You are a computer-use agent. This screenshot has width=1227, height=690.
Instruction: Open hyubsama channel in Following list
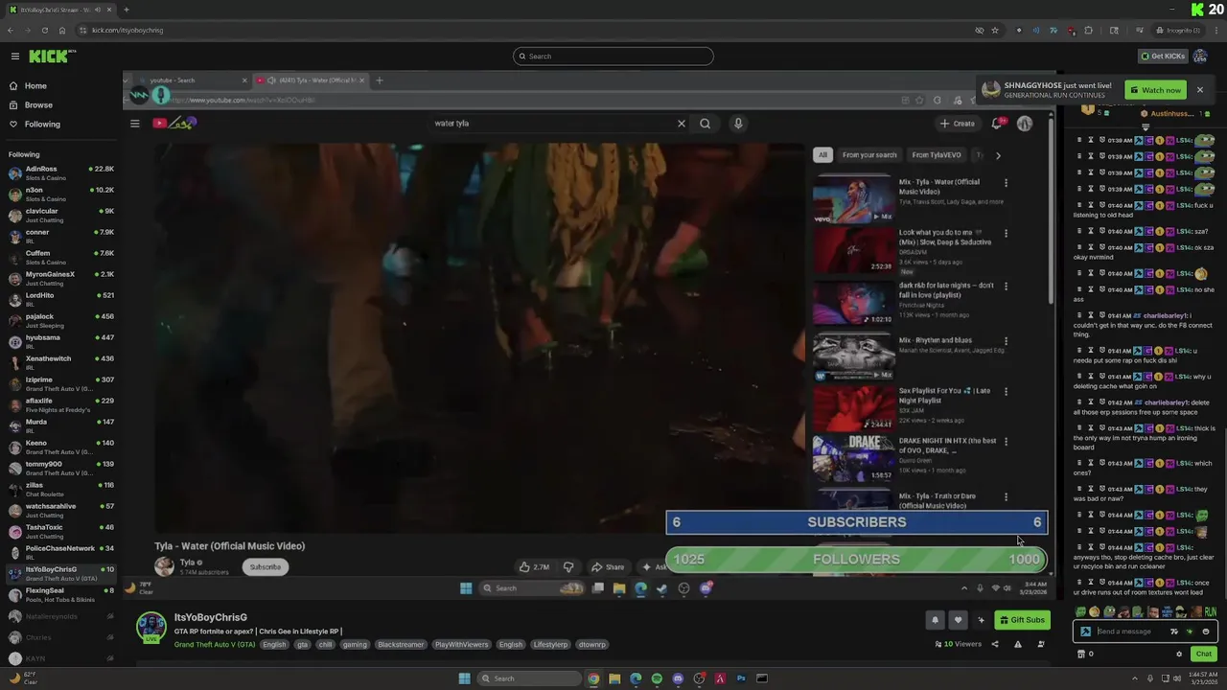click(61, 342)
